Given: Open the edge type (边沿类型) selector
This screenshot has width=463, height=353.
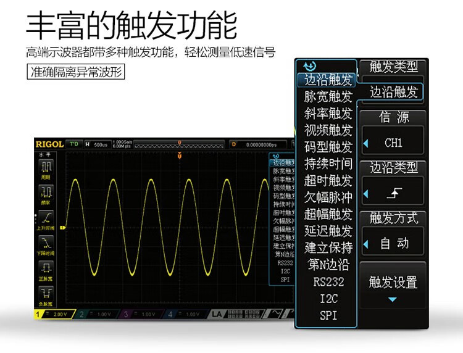Looking at the screenshot, I should click(x=393, y=193).
